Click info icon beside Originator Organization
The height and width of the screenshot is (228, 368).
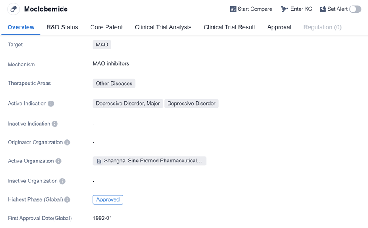pos(67,143)
